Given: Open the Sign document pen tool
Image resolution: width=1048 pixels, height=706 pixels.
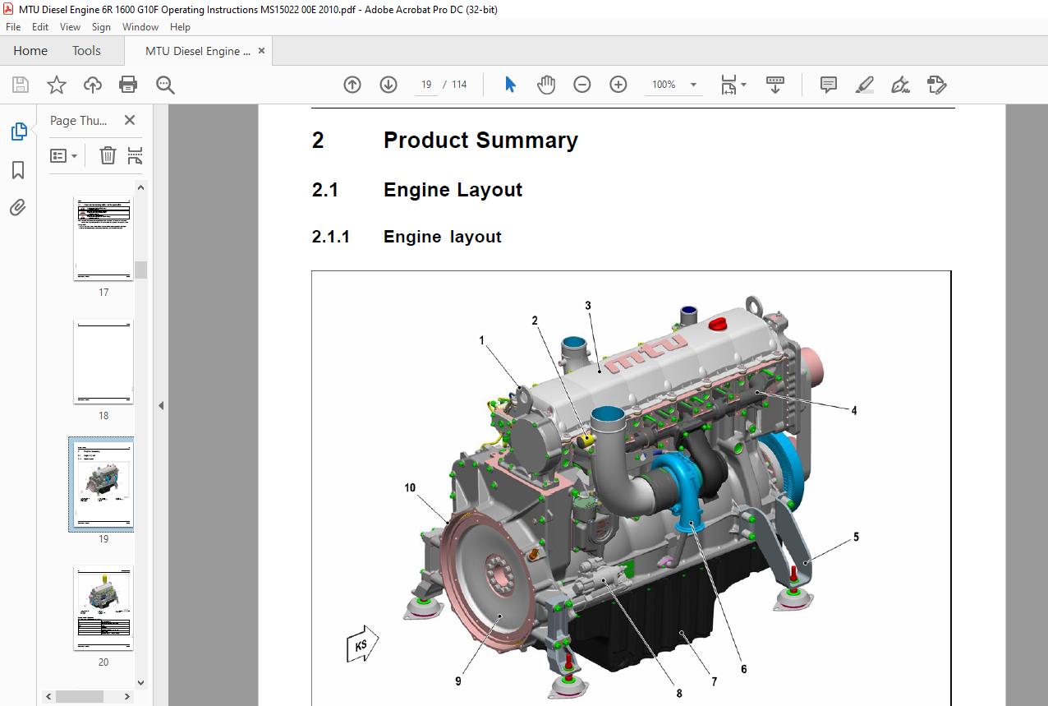Looking at the screenshot, I should click(x=900, y=85).
